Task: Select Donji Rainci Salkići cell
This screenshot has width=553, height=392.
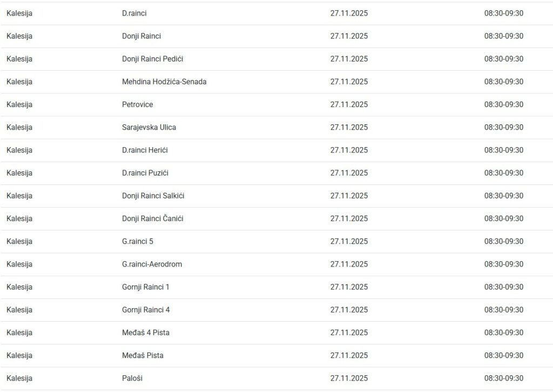Action: pyautogui.click(x=153, y=196)
